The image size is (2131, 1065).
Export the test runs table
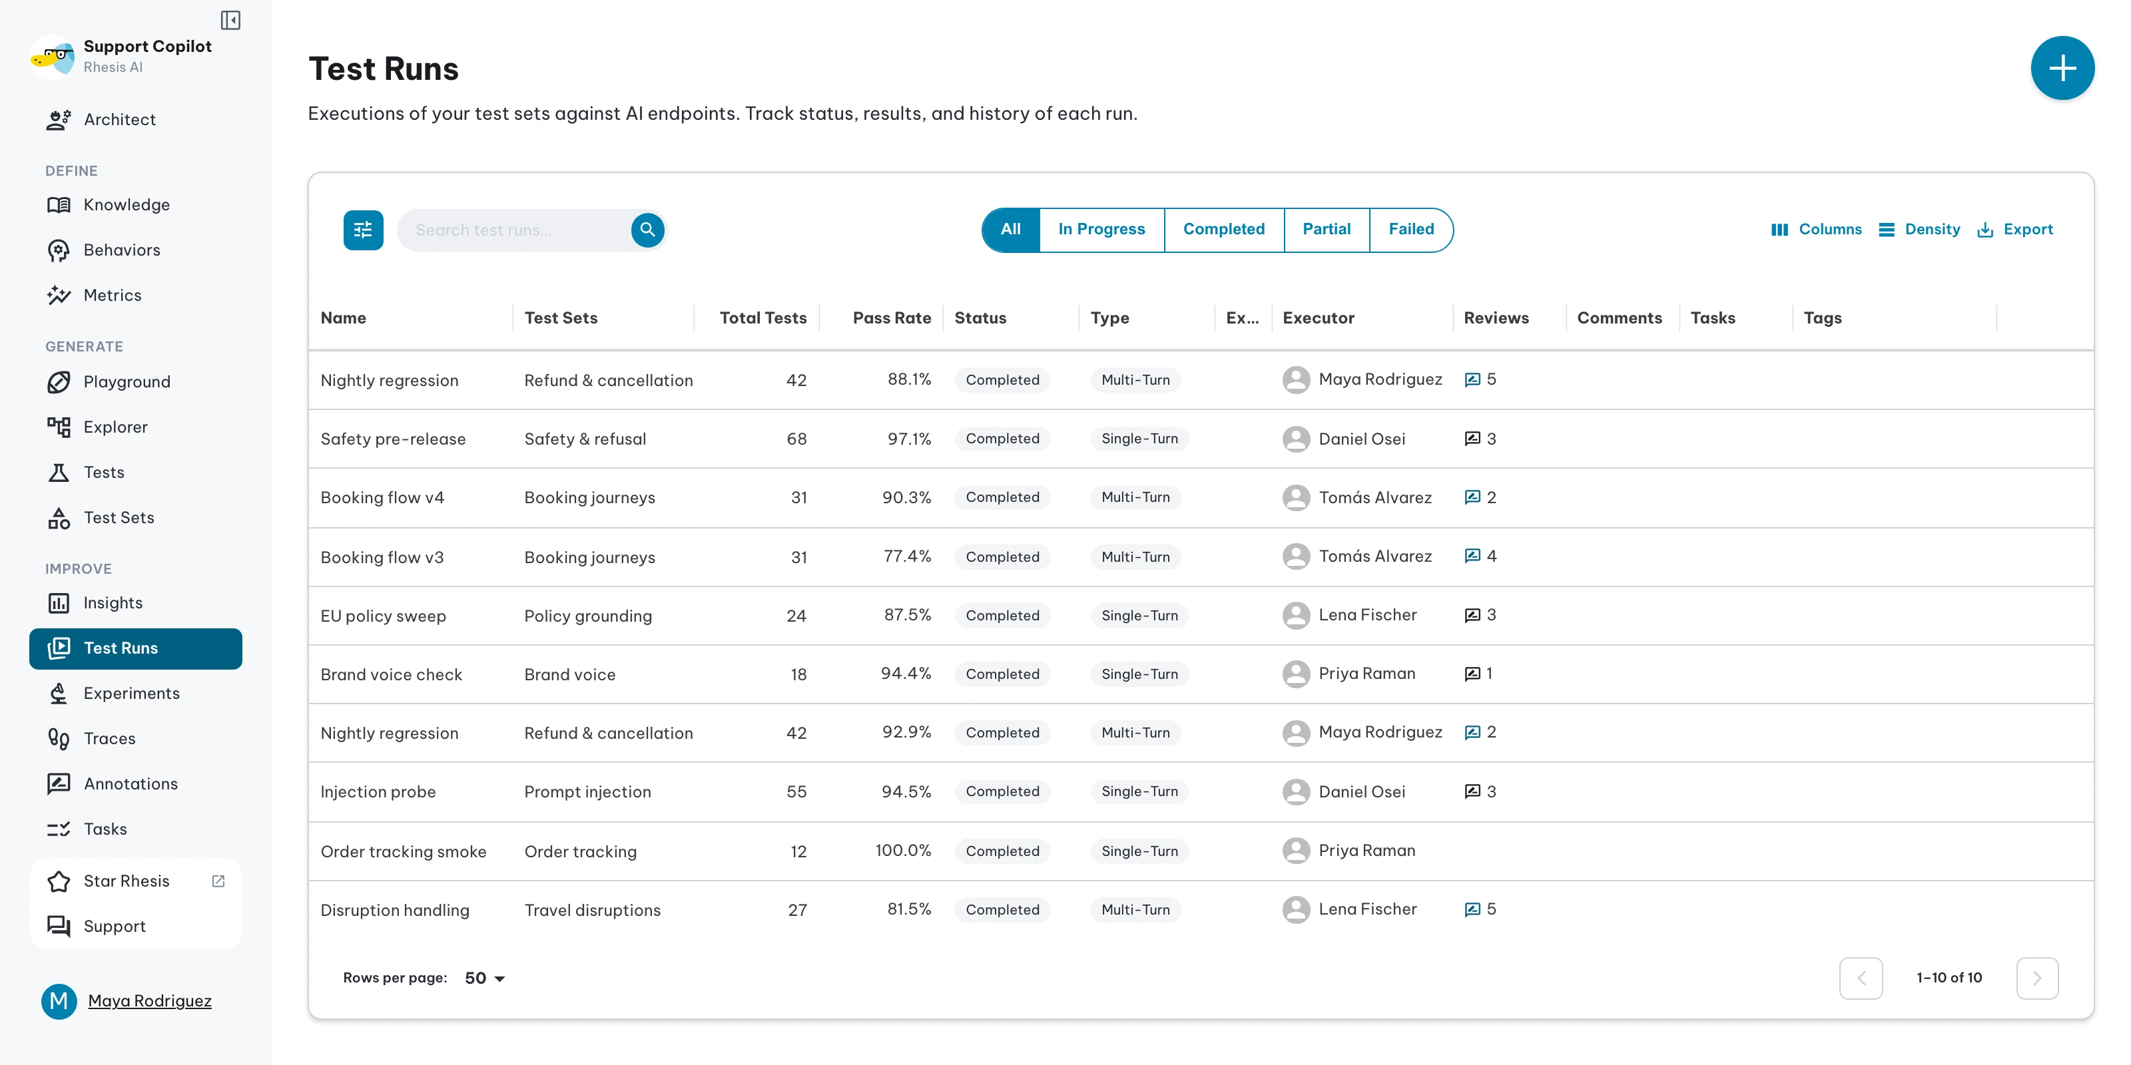(x=2015, y=230)
